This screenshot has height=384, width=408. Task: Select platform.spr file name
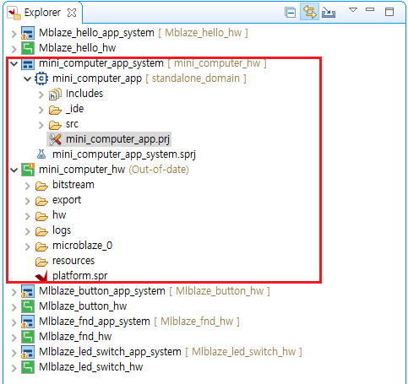click(80, 276)
